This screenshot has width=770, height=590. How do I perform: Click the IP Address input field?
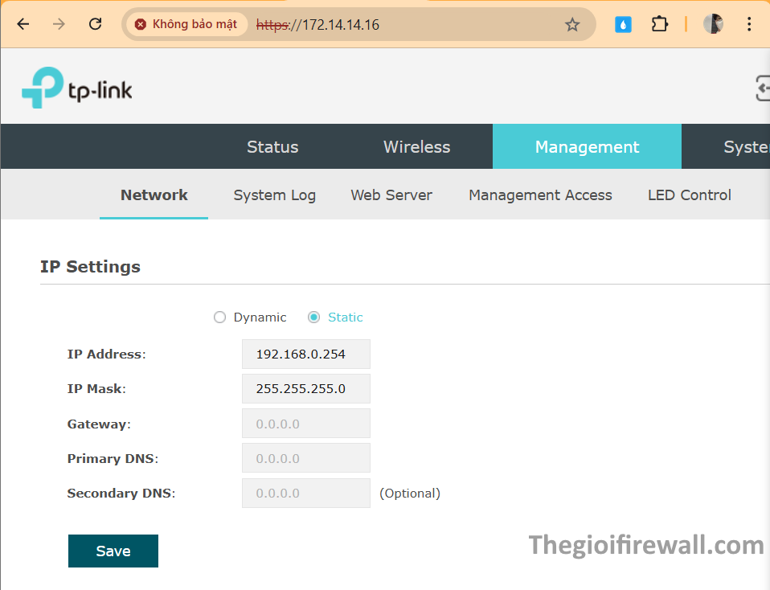pyautogui.click(x=305, y=354)
